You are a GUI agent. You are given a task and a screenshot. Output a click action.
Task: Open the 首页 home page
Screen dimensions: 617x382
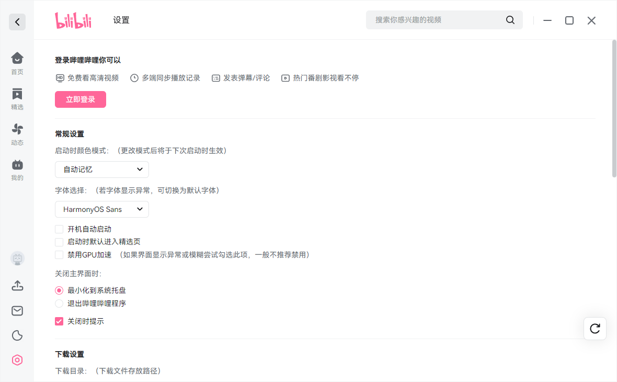[17, 63]
